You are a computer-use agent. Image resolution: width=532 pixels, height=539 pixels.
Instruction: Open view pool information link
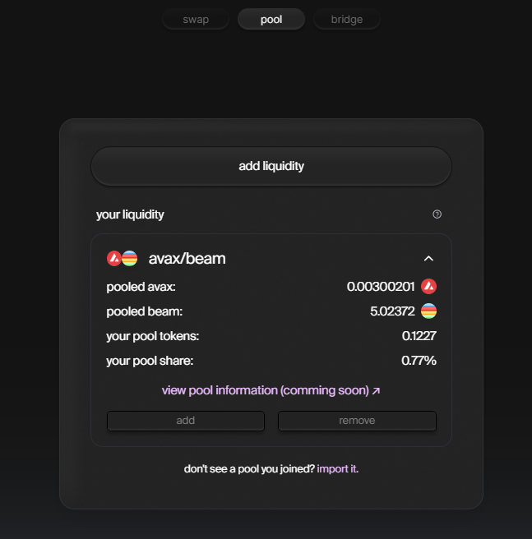[266, 390]
